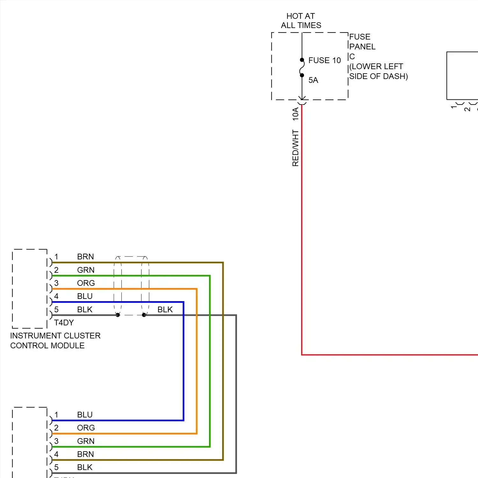
Task: Select the "FUSE PANEL C" description text
Action: tap(362, 47)
